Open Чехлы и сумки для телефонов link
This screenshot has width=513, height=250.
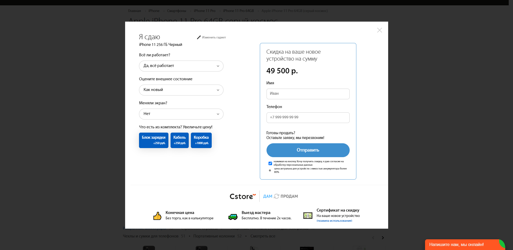(151, 236)
